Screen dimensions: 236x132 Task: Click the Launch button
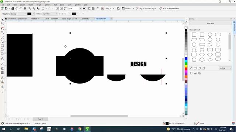pyautogui.click(x=126, y=8)
